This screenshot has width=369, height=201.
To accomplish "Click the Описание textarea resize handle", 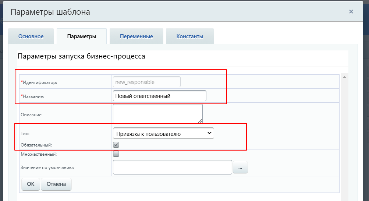I will point(200,121).
